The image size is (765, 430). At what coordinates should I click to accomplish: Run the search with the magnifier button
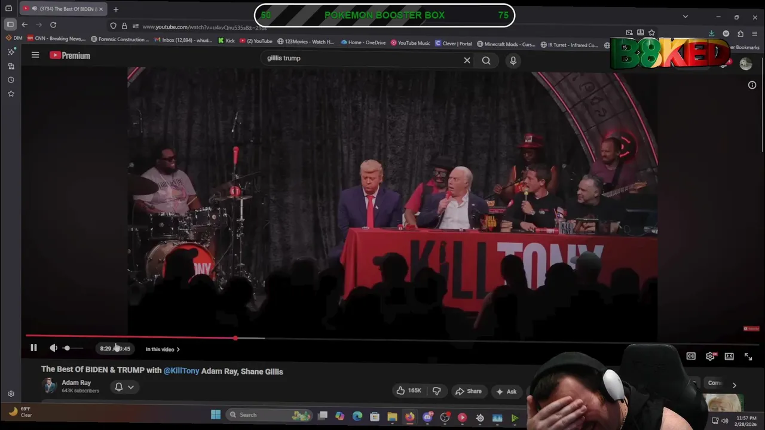tap(486, 60)
